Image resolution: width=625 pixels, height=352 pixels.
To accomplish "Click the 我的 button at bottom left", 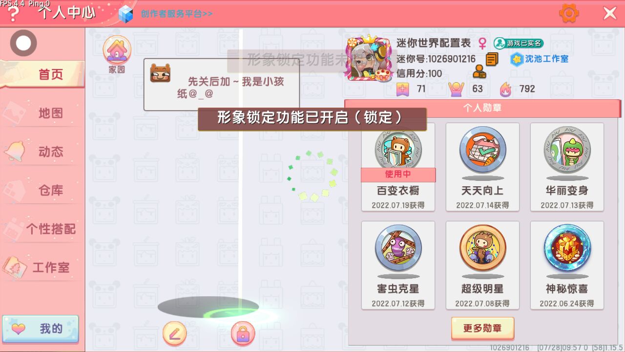I will (x=41, y=329).
